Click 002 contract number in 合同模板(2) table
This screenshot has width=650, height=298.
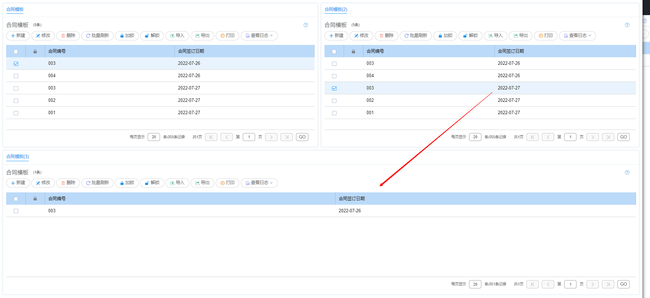click(370, 100)
